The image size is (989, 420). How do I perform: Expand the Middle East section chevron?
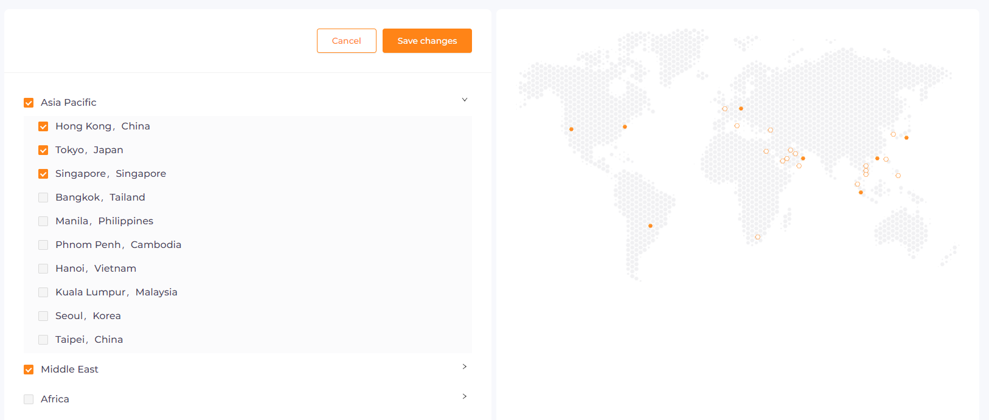(465, 367)
